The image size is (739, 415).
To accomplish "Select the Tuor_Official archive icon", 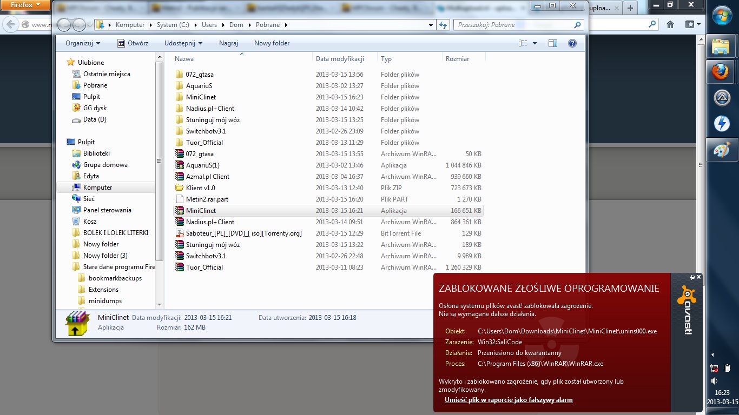I will point(180,267).
